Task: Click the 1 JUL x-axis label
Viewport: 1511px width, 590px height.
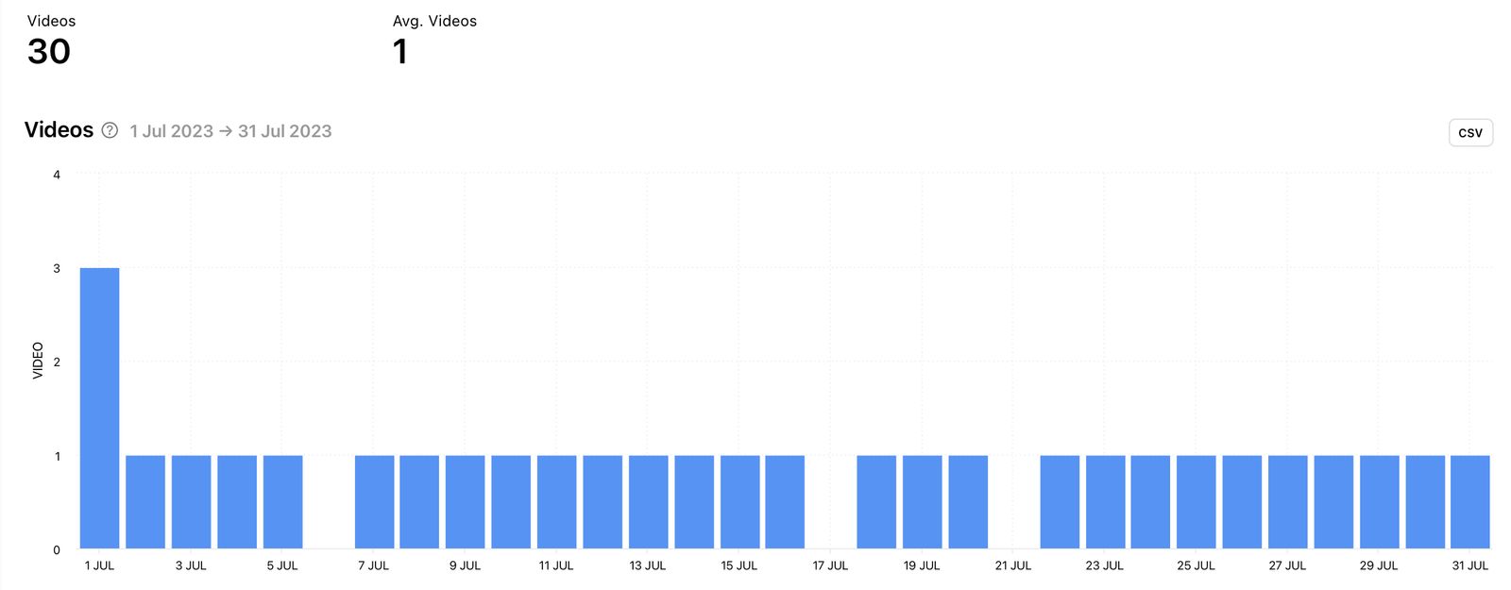Action: pos(99,565)
